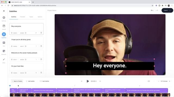Play the video
Screen dimensions: 174x97
(88, 81)
